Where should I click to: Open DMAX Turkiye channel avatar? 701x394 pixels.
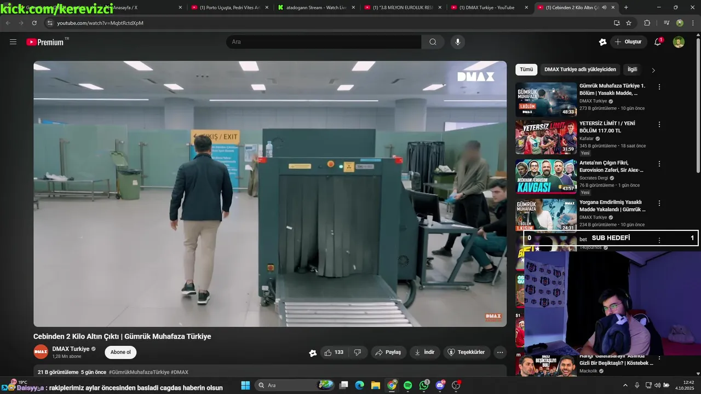pyautogui.click(x=41, y=352)
